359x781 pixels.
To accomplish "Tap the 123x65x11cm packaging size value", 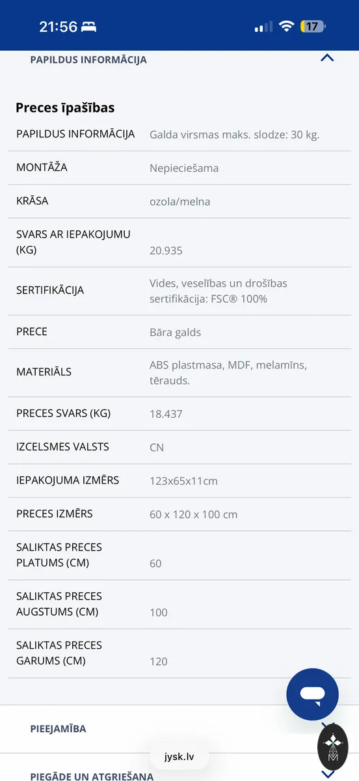I will [x=183, y=481].
